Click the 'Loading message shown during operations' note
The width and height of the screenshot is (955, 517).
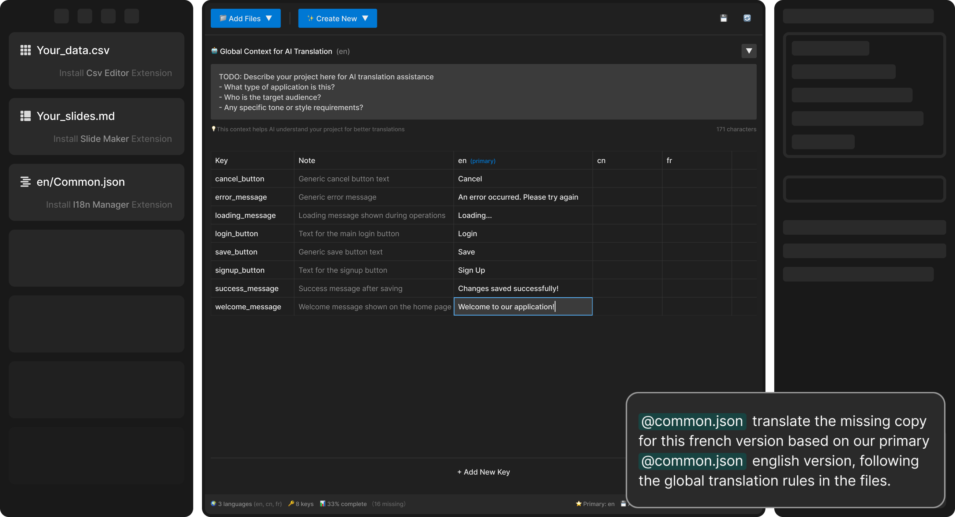pyautogui.click(x=374, y=215)
